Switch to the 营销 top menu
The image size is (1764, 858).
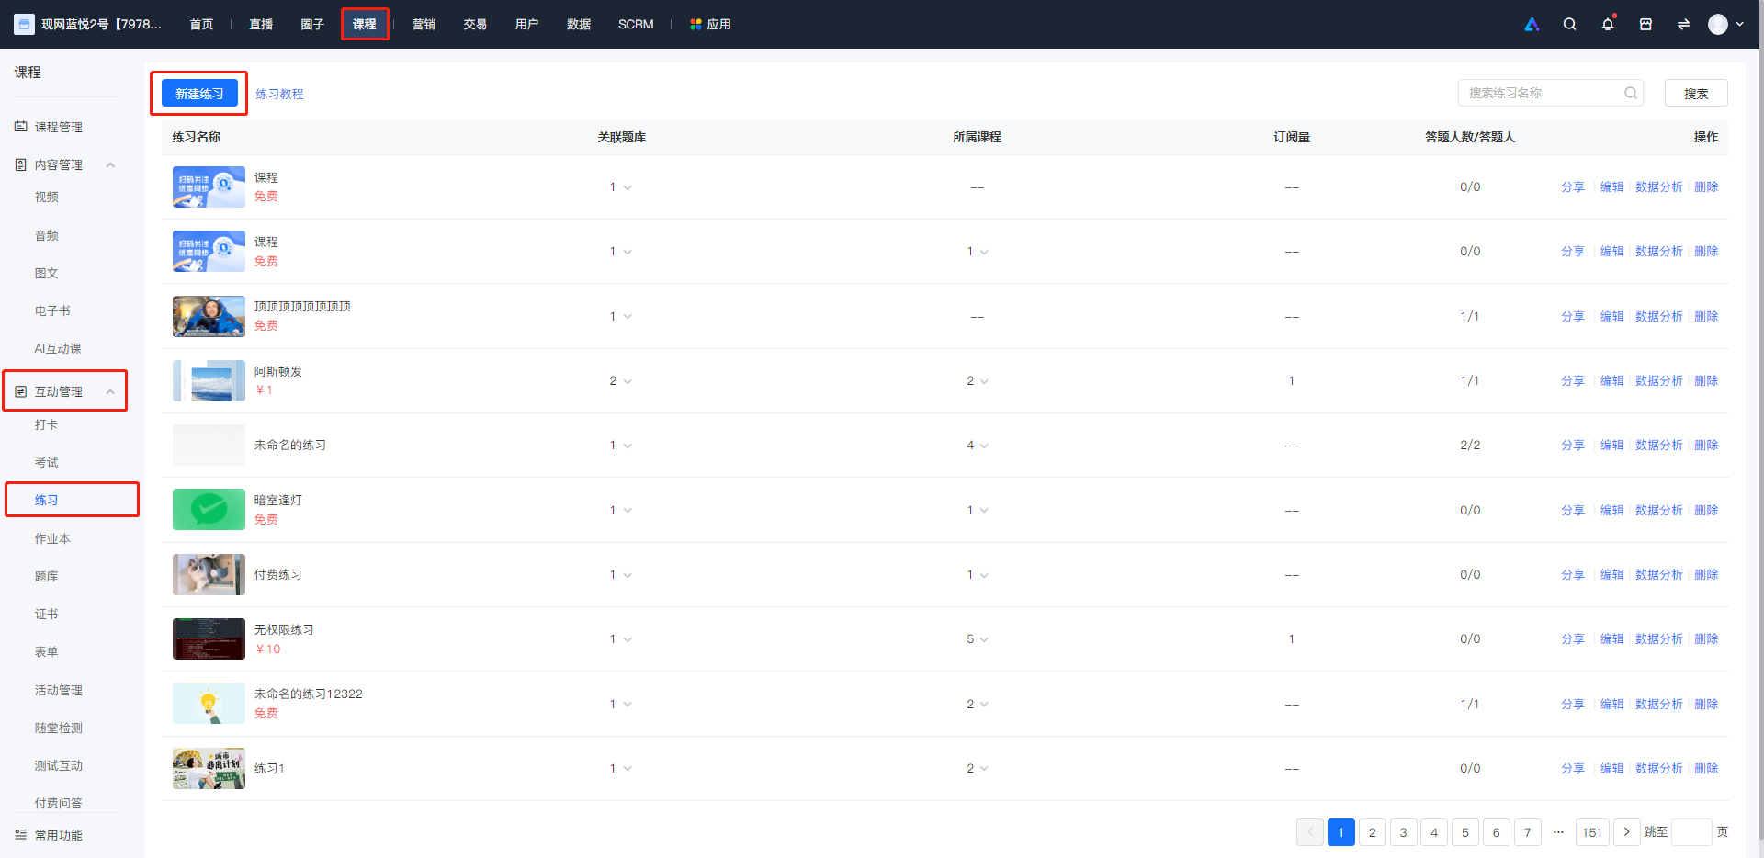pos(424,25)
